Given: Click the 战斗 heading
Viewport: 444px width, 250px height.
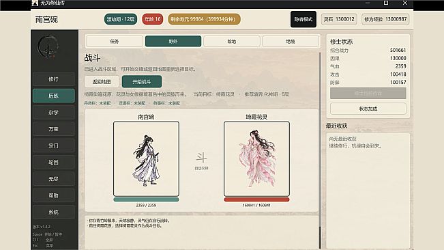Looking at the screenshot, I should (x=92, y=58).
